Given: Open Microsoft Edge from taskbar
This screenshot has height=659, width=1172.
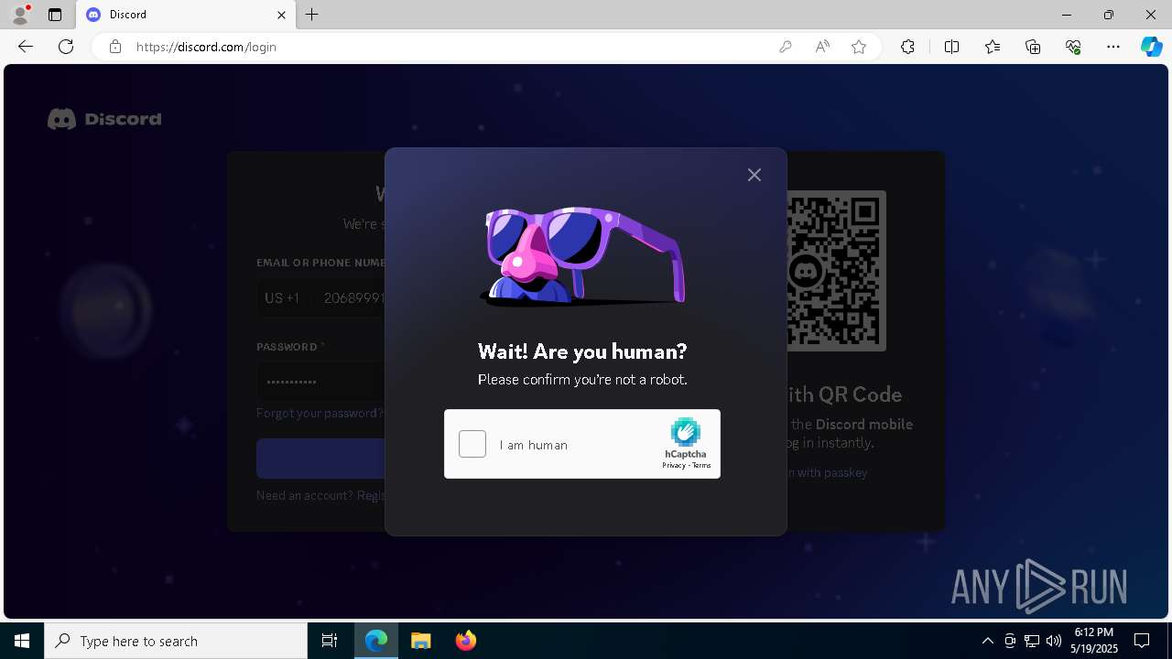Looking at the screenshot, I should [376, 641].
